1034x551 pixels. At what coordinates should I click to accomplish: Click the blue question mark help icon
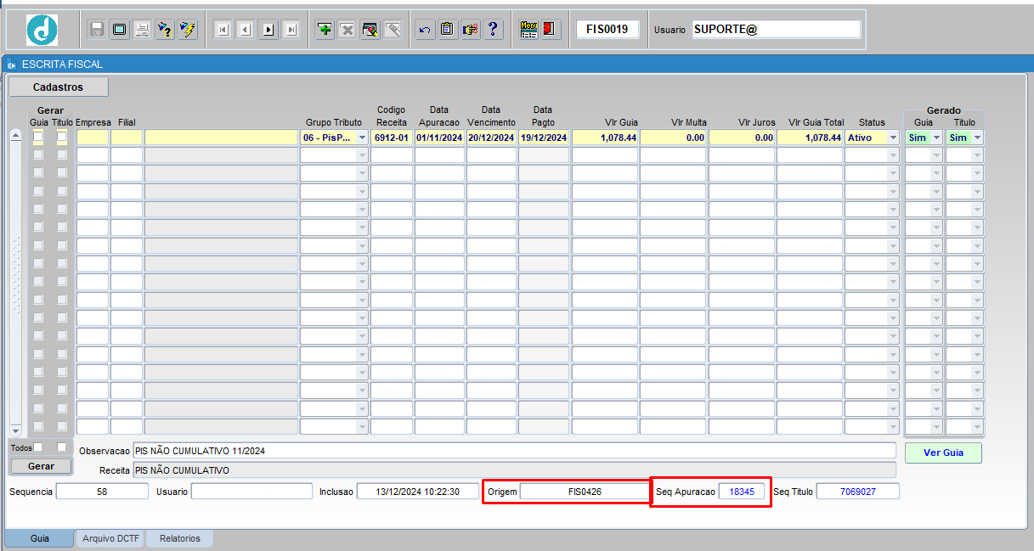pos(492,30)
